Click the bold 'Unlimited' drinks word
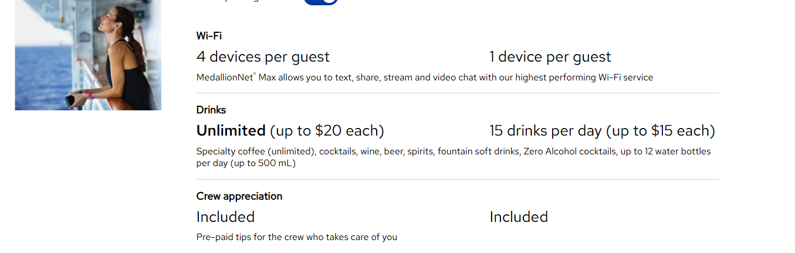This screenshot has height=253, width=795. click(231, 130)
